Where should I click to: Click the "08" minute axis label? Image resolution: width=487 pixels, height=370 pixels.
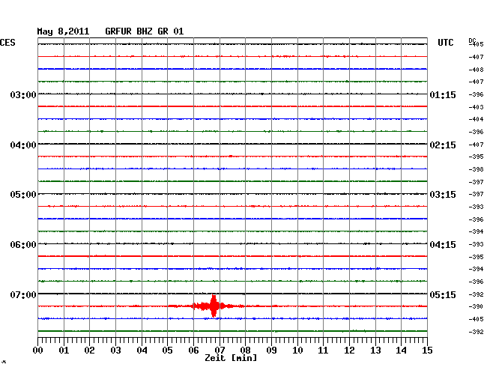coord(245,350)
